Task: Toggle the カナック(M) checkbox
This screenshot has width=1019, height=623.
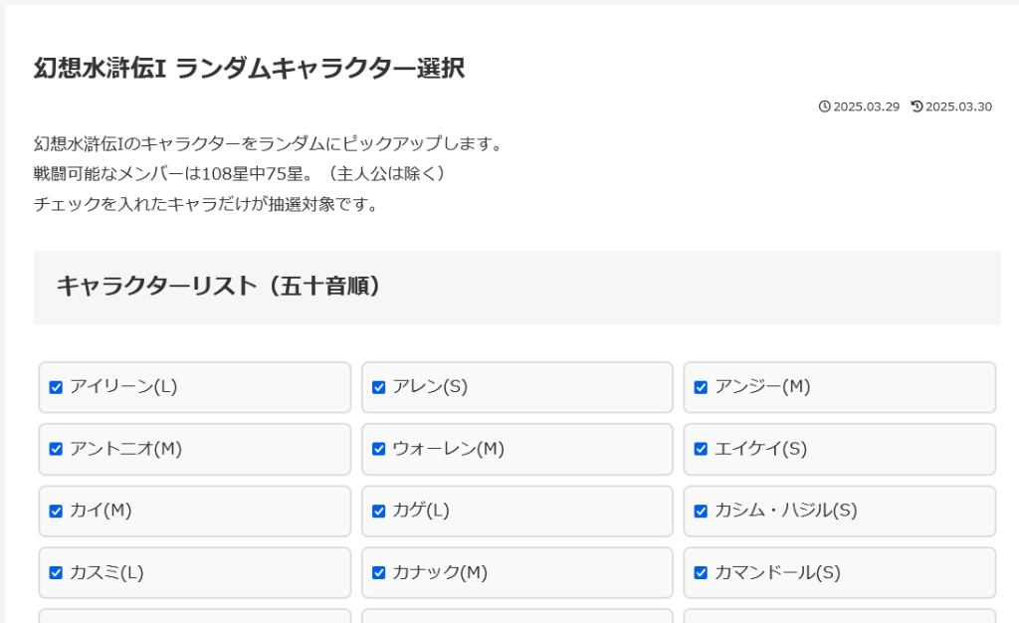Action: [x=378, y=572]
